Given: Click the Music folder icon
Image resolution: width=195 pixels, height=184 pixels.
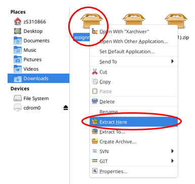Looking at the screenshot, I should coord(18,50).
